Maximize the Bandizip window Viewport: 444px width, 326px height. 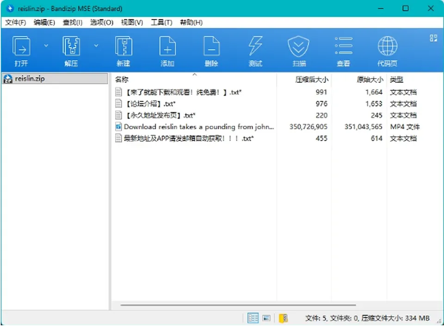point(406,8)
